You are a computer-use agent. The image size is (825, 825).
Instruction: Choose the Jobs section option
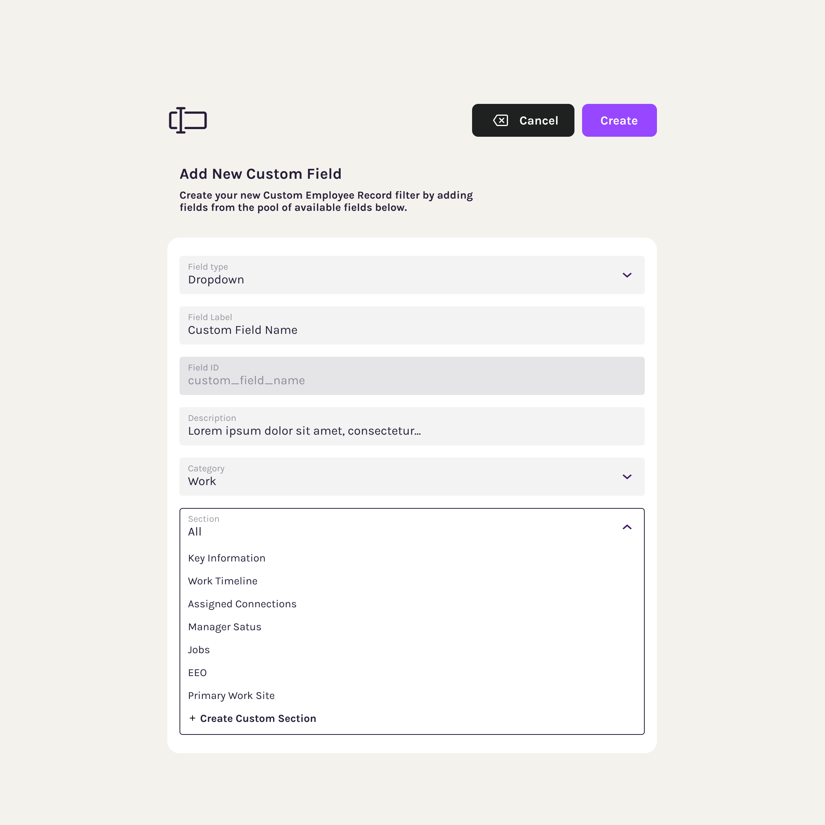click(199, 649)
